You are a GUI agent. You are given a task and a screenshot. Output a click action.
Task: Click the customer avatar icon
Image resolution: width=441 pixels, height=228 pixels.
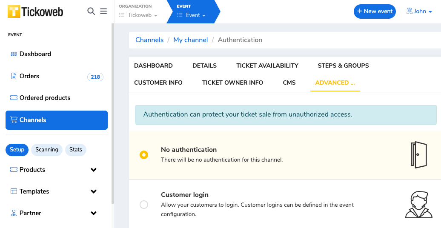point(418,205)
